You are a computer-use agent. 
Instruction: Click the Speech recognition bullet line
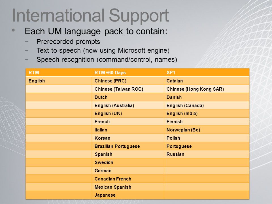pyautogui.click(x=107, y=59)
